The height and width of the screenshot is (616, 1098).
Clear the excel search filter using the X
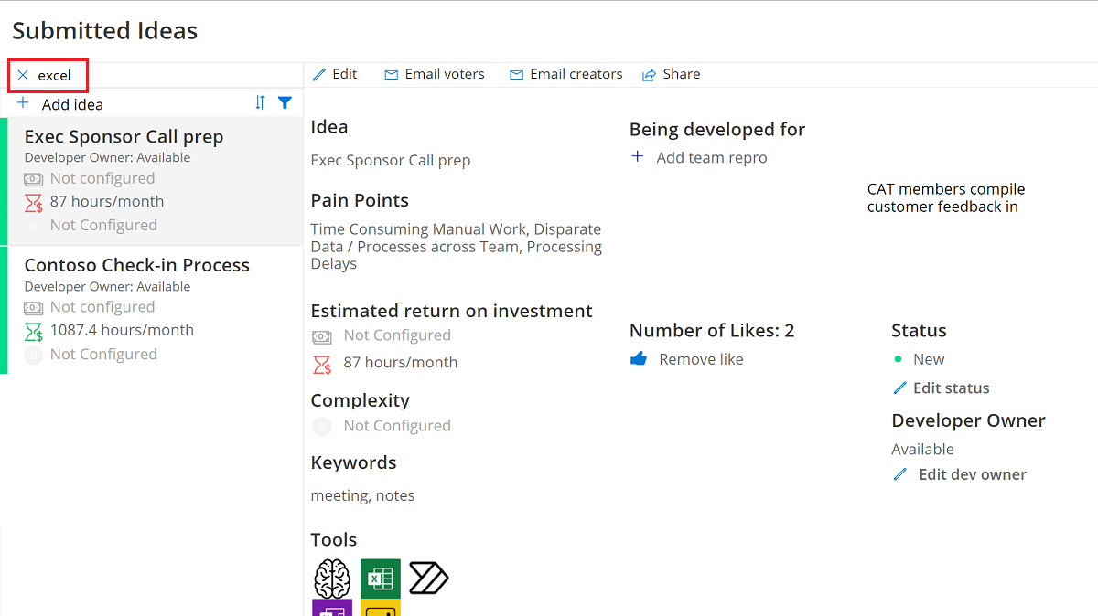point(22,76)
